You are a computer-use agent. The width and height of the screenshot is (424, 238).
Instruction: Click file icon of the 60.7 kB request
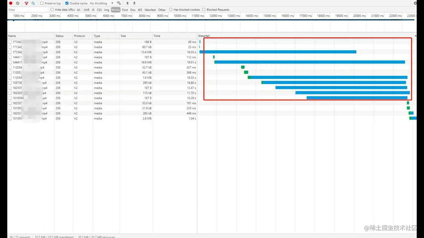click(10, 47)
